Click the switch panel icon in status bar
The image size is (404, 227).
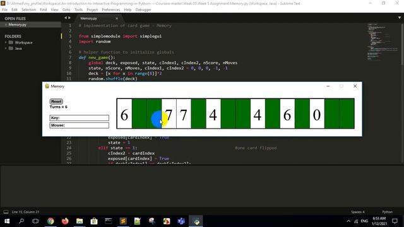click(6, 212)
